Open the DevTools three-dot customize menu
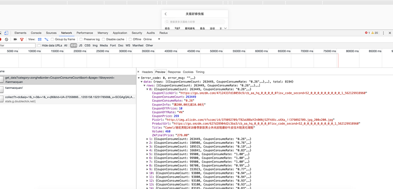 click(383, 33)
